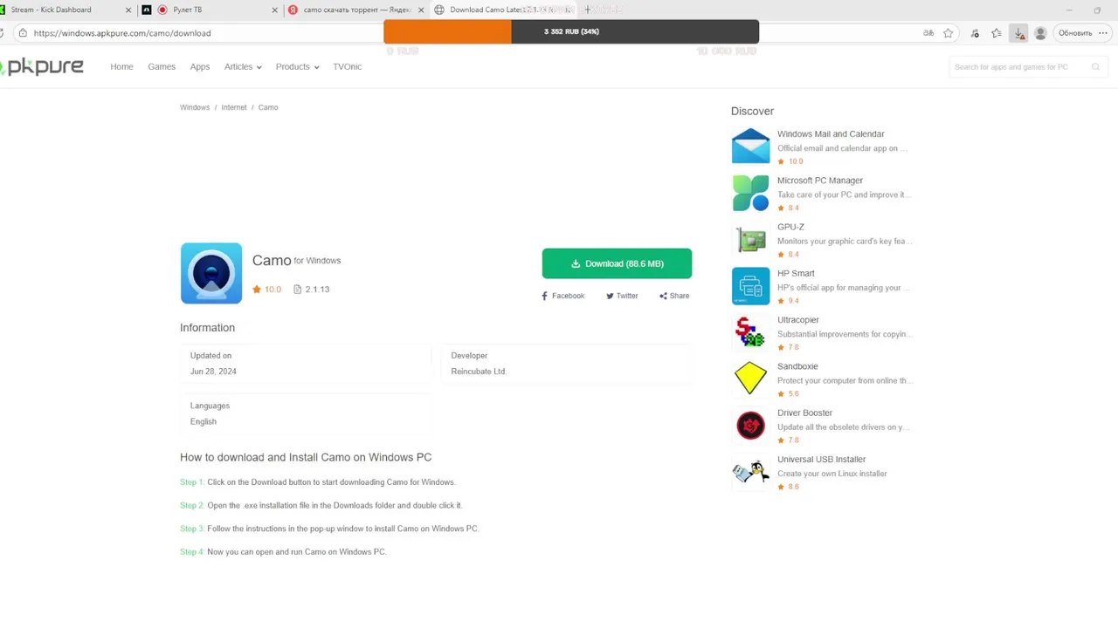Go to Internet breadcrumb link
Viewport: 1118px width, 628px height.
click(x=234, y=107)
